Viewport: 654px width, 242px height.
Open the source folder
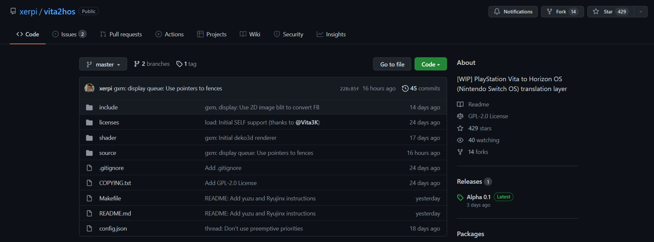[x=108, y=153]
